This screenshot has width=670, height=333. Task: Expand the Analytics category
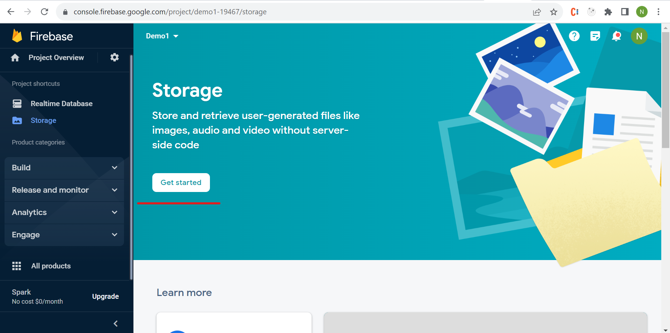click(x=64, y=213)
